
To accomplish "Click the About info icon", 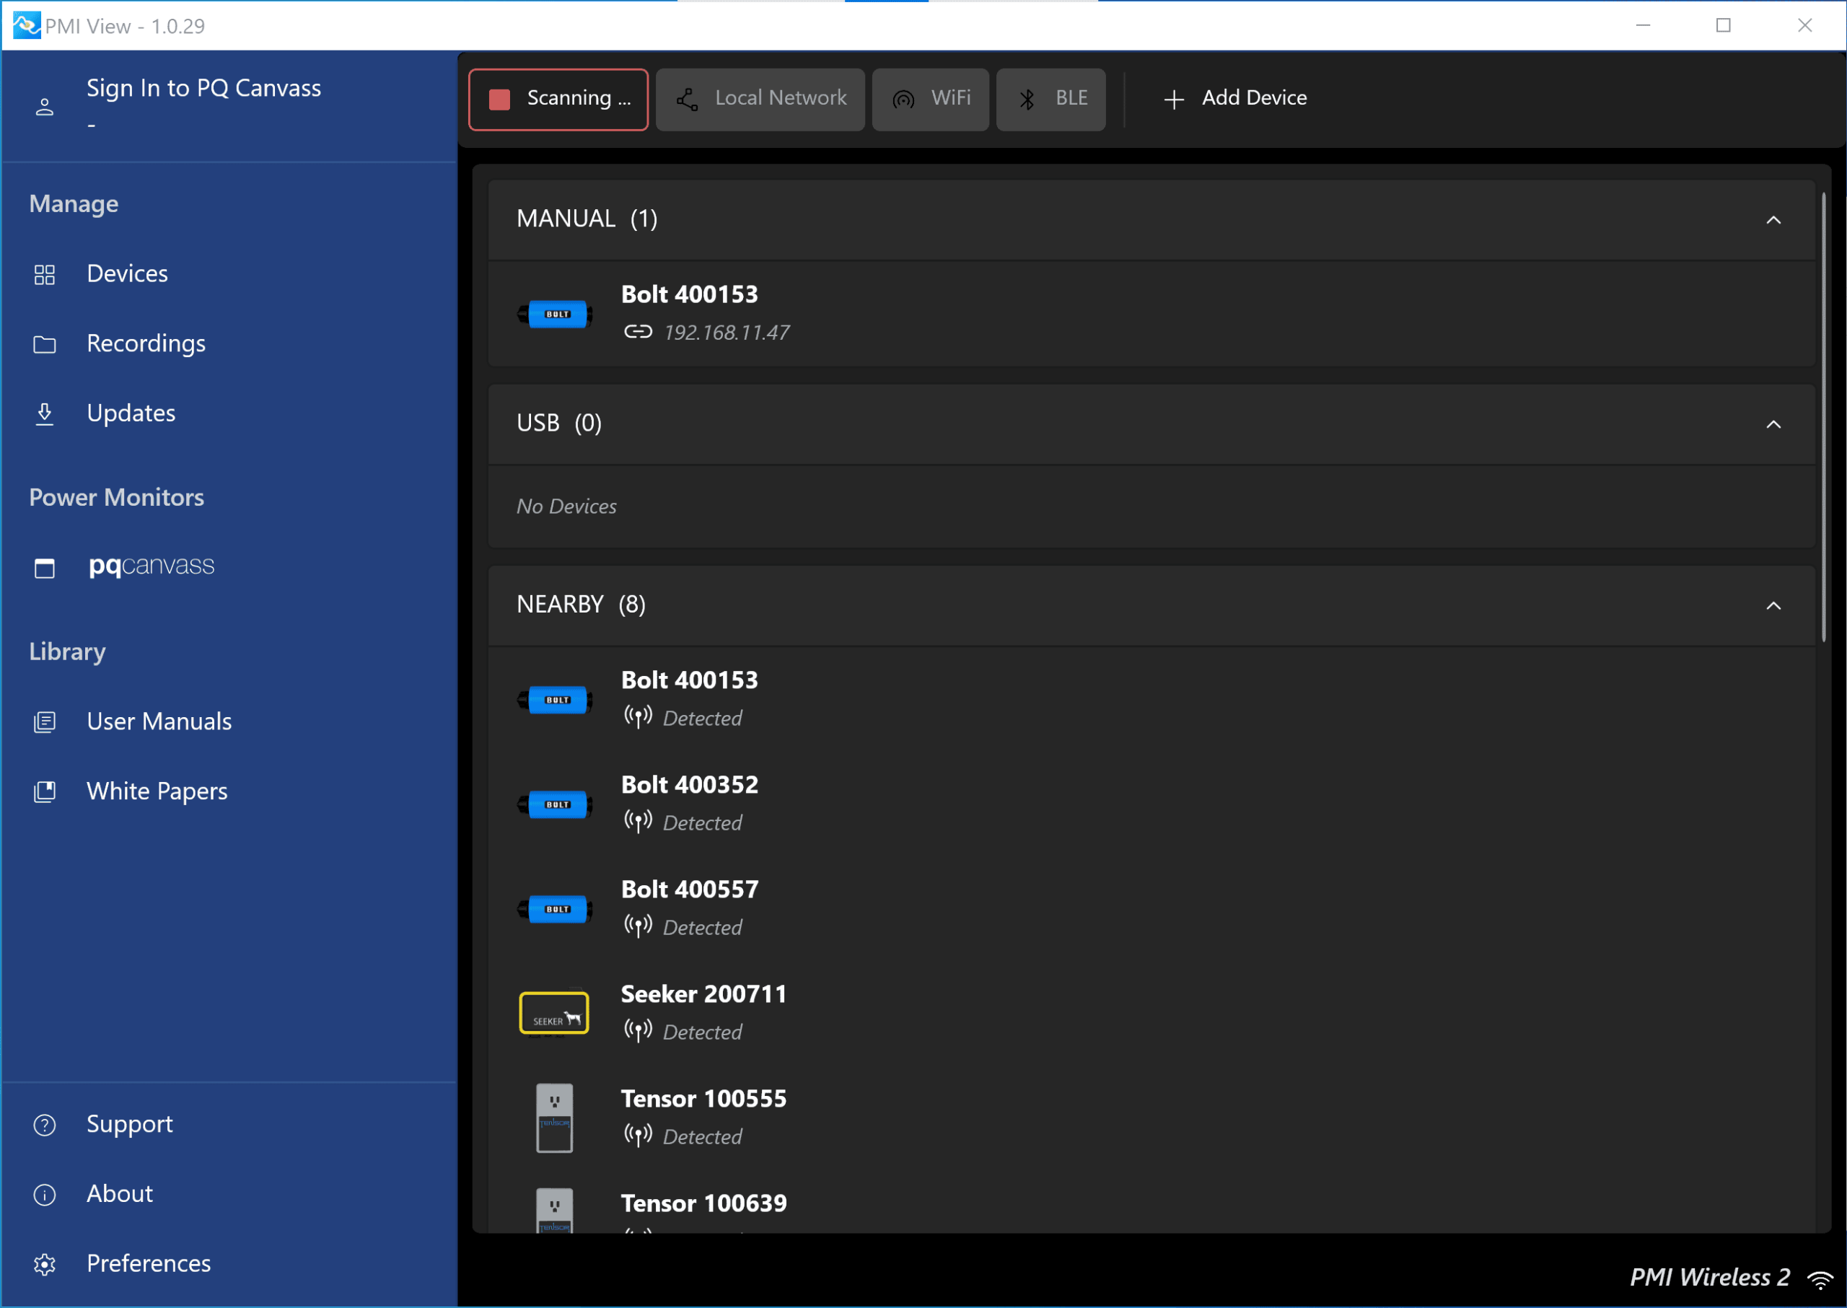I will tap(45, 1195).
